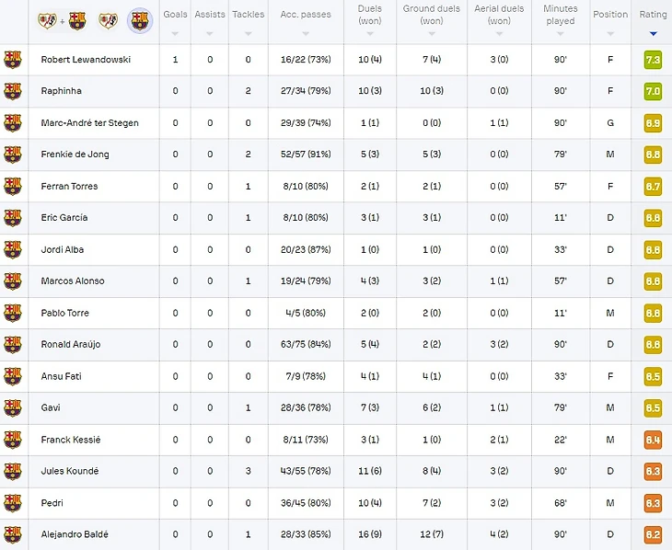Screen dimensions: 672x550
Task: Click Barcelona crest beside Marc-André ter Stegen
Action: point(13,122)
